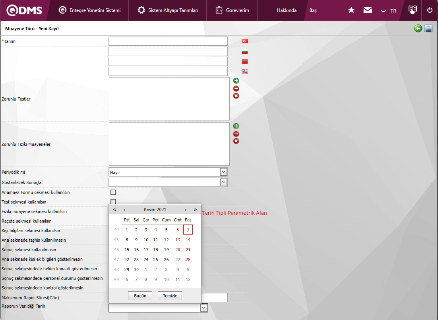Click Kasım 2021 calendar header
The image size is (438, 320).
(155, 209)
